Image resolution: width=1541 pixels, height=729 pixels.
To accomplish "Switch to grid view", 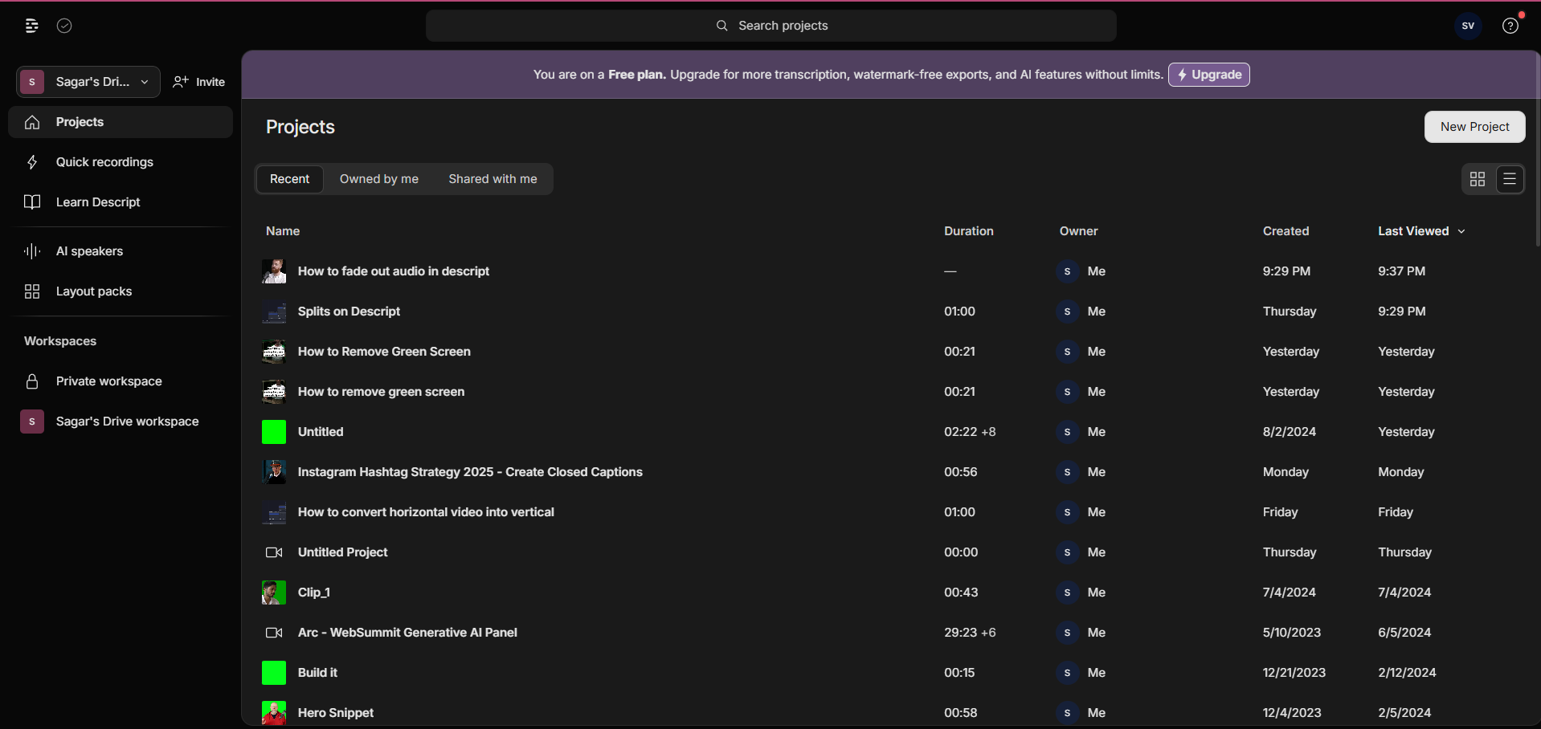I will (x=1477, y=179).
